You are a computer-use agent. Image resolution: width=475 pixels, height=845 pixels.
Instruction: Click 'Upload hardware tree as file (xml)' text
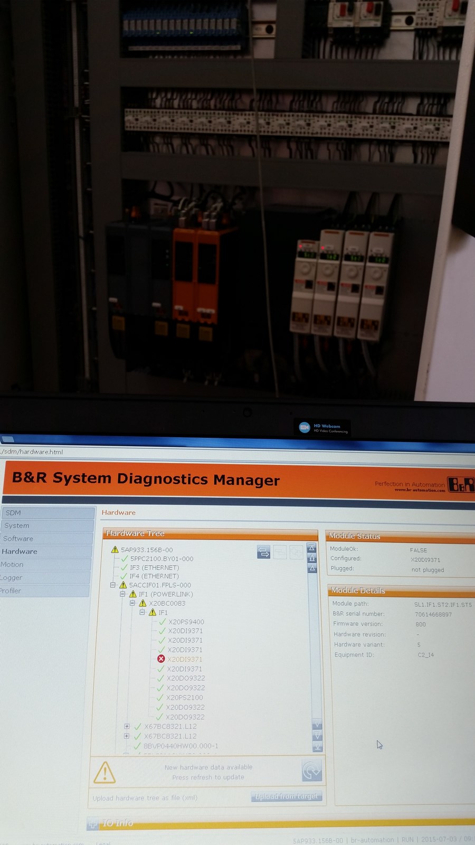(145, 798)
